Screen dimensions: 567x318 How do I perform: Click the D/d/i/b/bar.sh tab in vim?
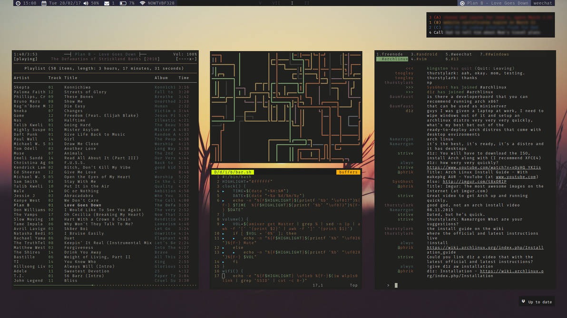click(233, 172)
